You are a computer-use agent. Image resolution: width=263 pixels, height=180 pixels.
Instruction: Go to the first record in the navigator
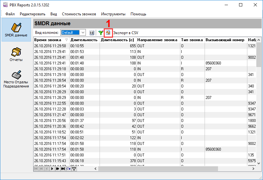click(36, 169)
